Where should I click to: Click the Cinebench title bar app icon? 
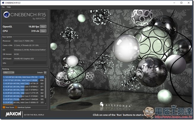(3, 2)
